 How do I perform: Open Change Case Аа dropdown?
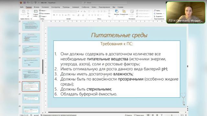tap(74, 15)
